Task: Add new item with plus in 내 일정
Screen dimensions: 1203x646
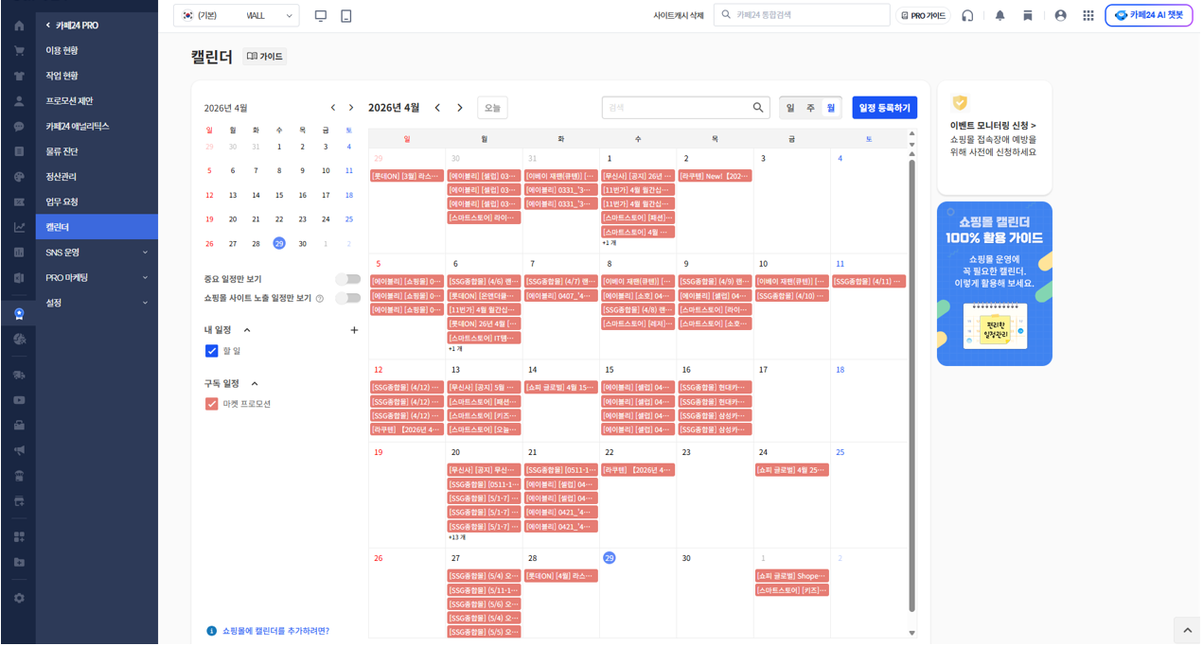Action: tap(355, 330)
